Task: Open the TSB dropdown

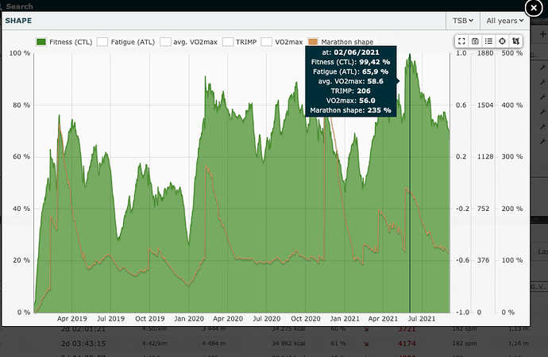Action: (x=463, y=21)
